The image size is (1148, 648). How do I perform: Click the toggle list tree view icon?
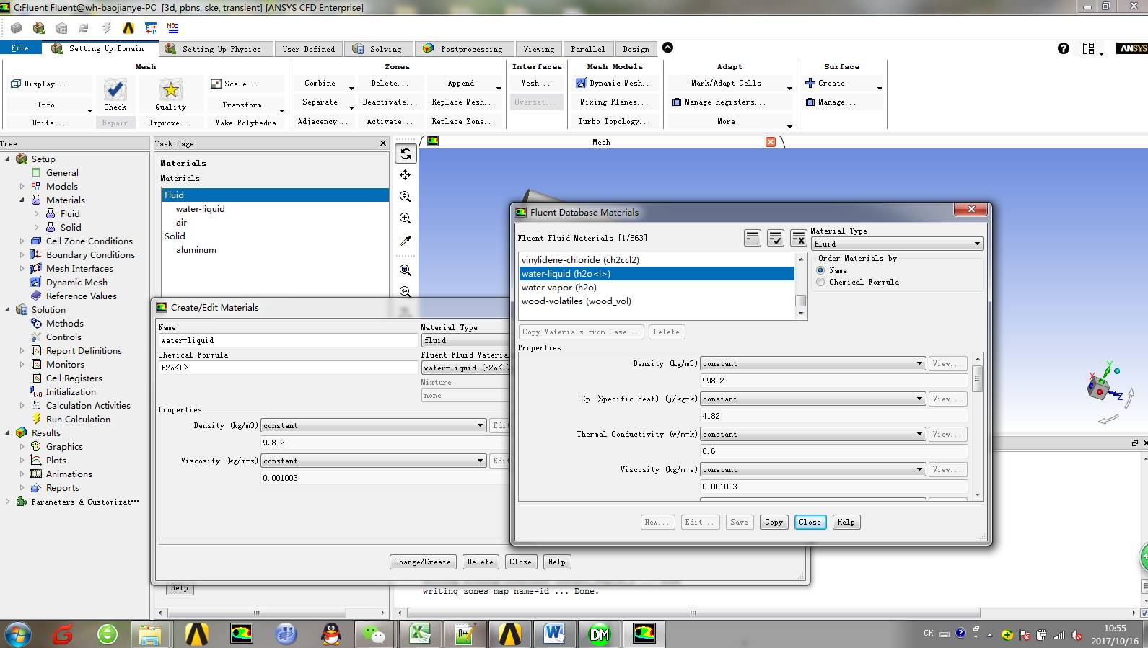point(752,238)
